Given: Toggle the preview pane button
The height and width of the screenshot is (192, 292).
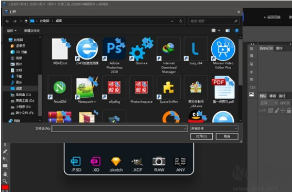Looking at the screenshot, I should coord(228,31).
